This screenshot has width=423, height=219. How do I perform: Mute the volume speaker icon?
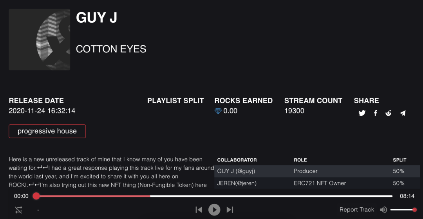pyautogui.click(x=383, y=210)
